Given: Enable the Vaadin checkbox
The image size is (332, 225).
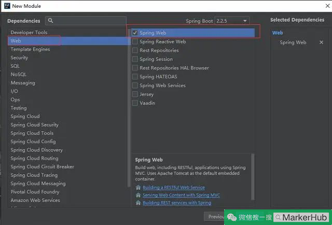Looking at the screenshot, I should tap(135, 103).
